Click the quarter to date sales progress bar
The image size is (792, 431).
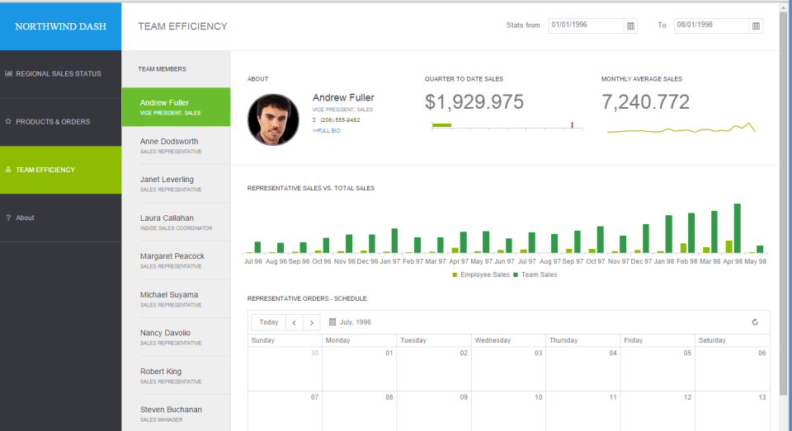(x=507, y=125)
